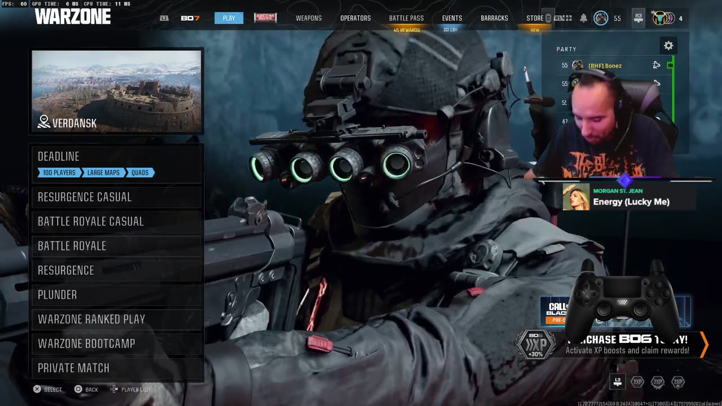722x406 pixels.
Task: Click the Verdansk map pin icon
Action: 44,122
